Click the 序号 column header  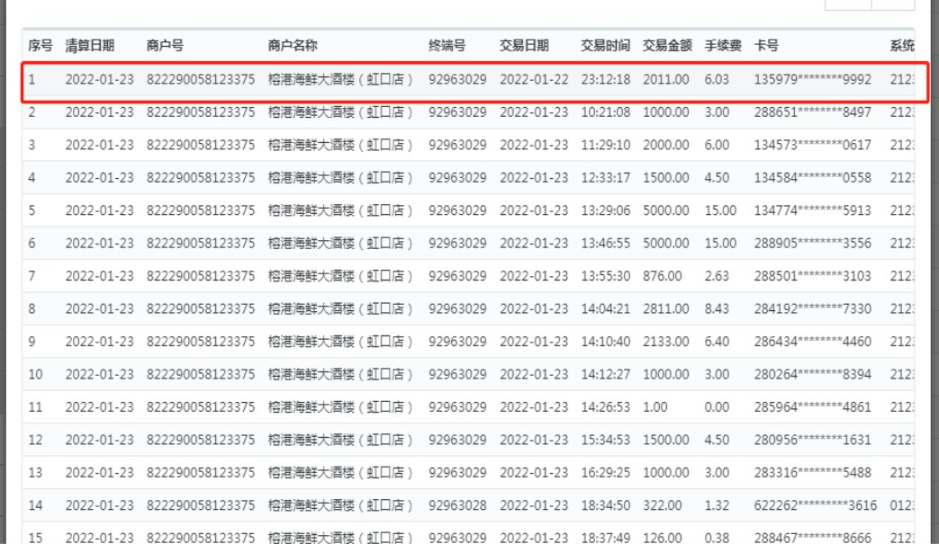point(40,47)
